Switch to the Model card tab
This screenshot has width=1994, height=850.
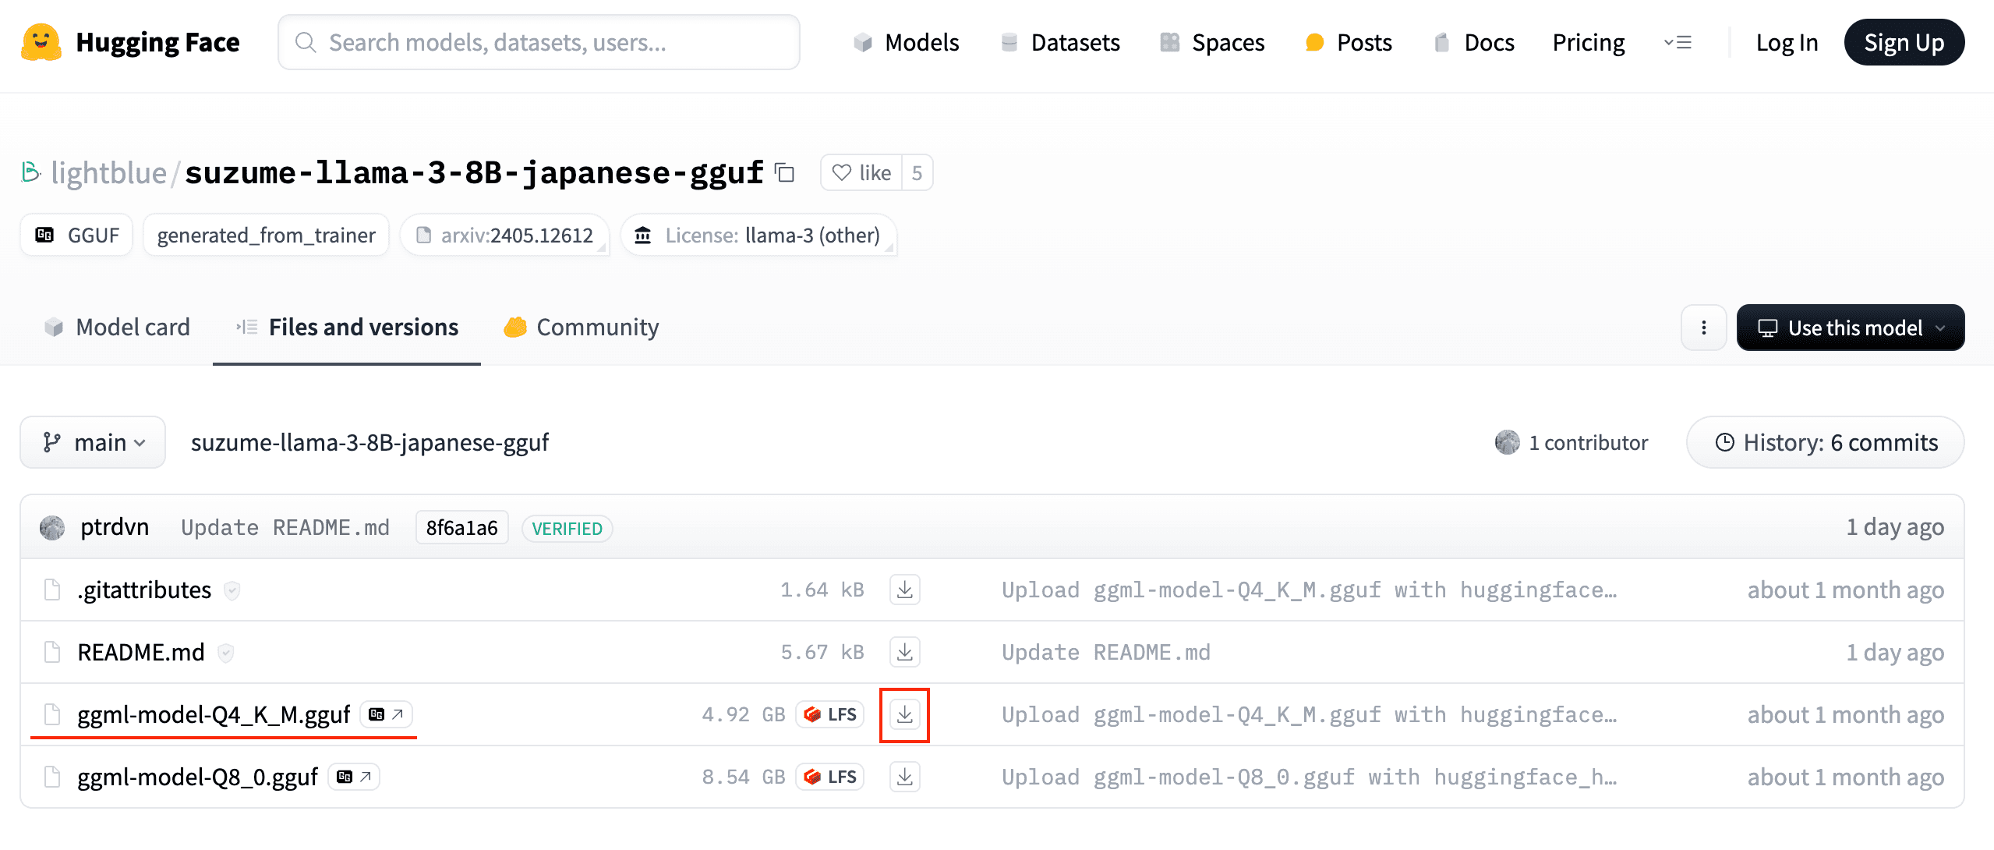pyautogui.click(x=117, y=328)
